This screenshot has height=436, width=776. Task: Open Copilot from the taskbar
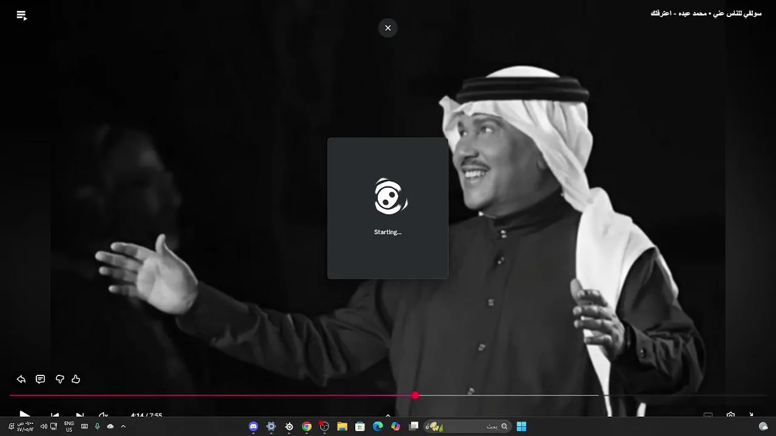click(396, 426)
